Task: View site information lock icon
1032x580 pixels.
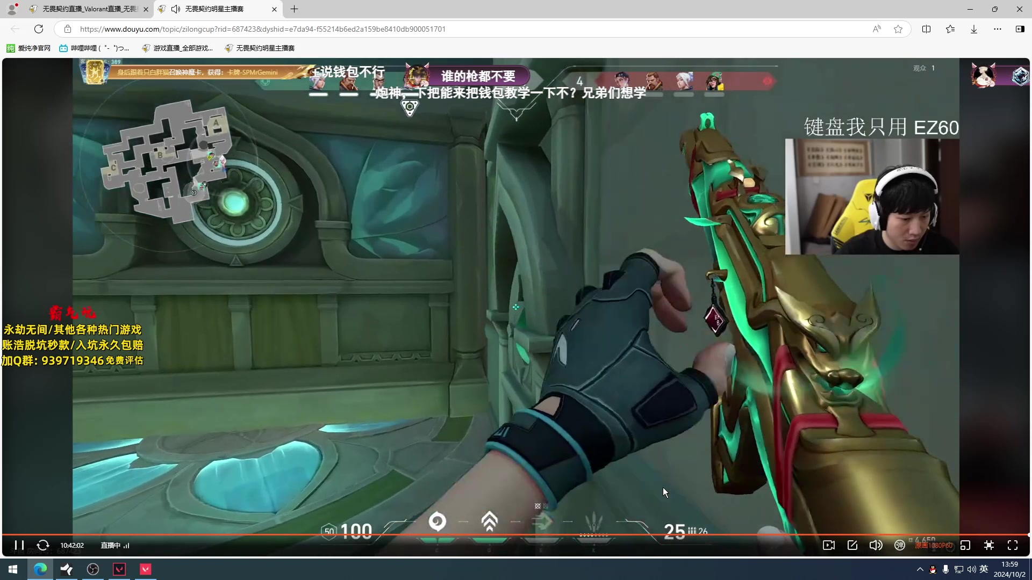Action: [68, 29]
